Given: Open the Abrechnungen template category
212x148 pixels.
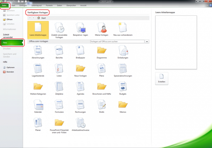Looking at the screenshot, I should coord(38,51).
